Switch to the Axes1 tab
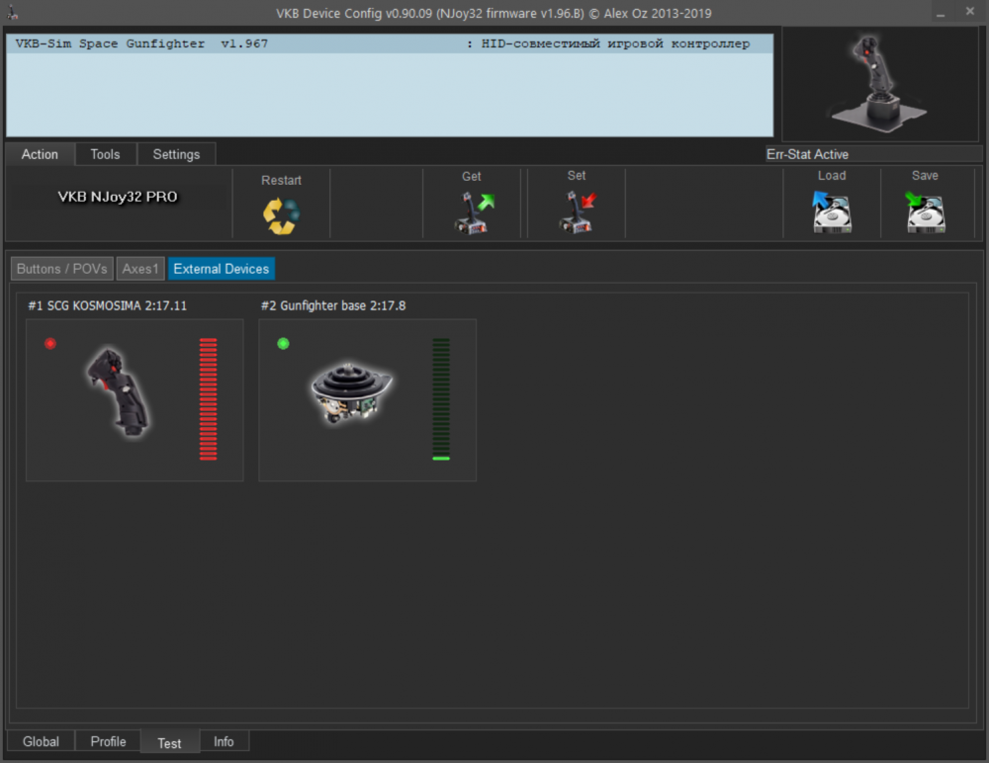This screenshot has width=989, height=763. point(140,268)
